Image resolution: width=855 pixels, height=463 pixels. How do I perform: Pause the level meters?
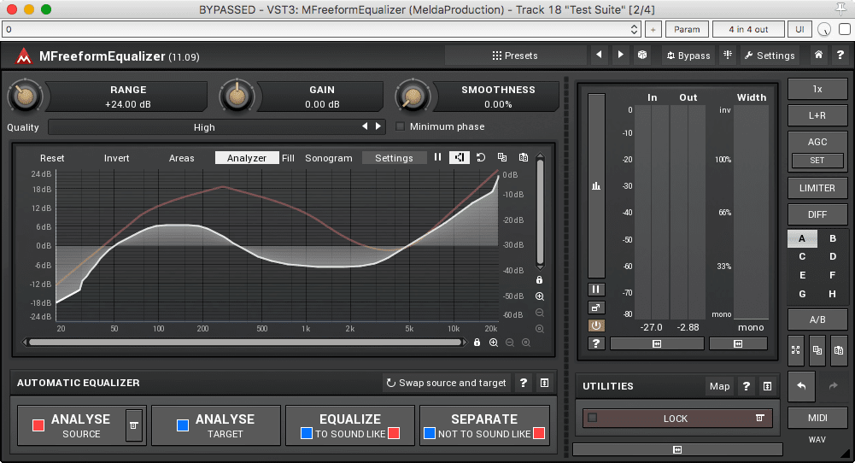click(x=596, y=290)
